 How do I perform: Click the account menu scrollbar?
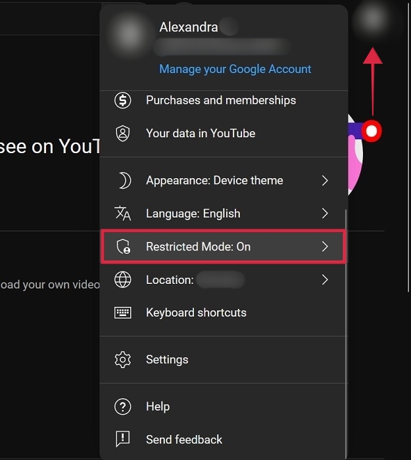347,334
